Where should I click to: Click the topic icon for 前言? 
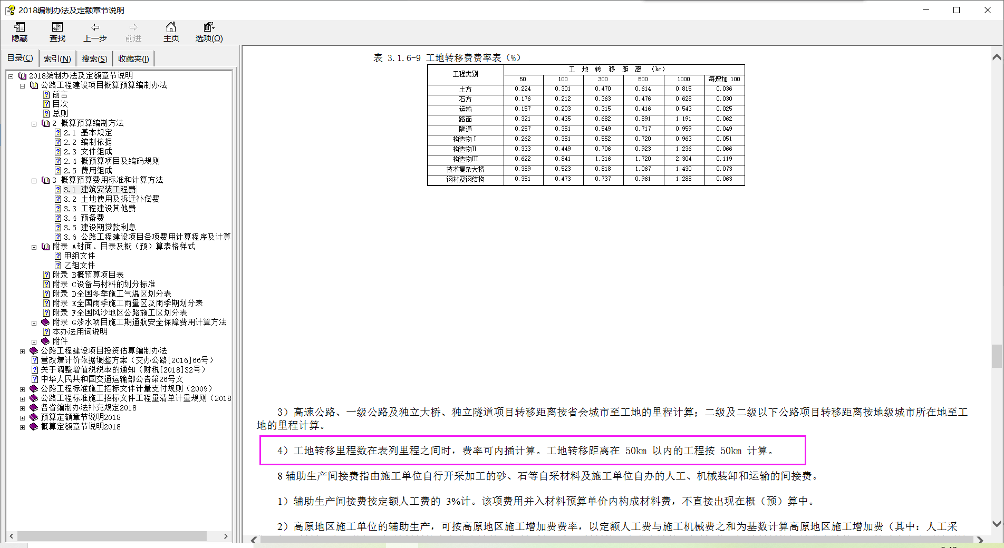coord(46,95)
